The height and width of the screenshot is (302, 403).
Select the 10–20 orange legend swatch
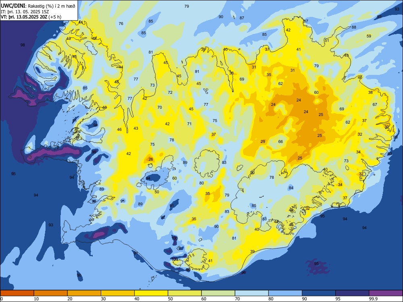tap(51, 293)
